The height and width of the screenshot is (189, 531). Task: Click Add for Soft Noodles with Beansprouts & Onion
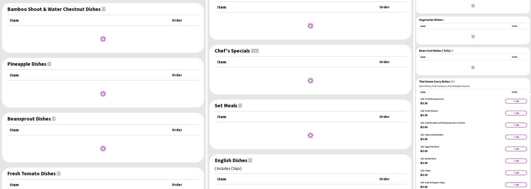516,125
